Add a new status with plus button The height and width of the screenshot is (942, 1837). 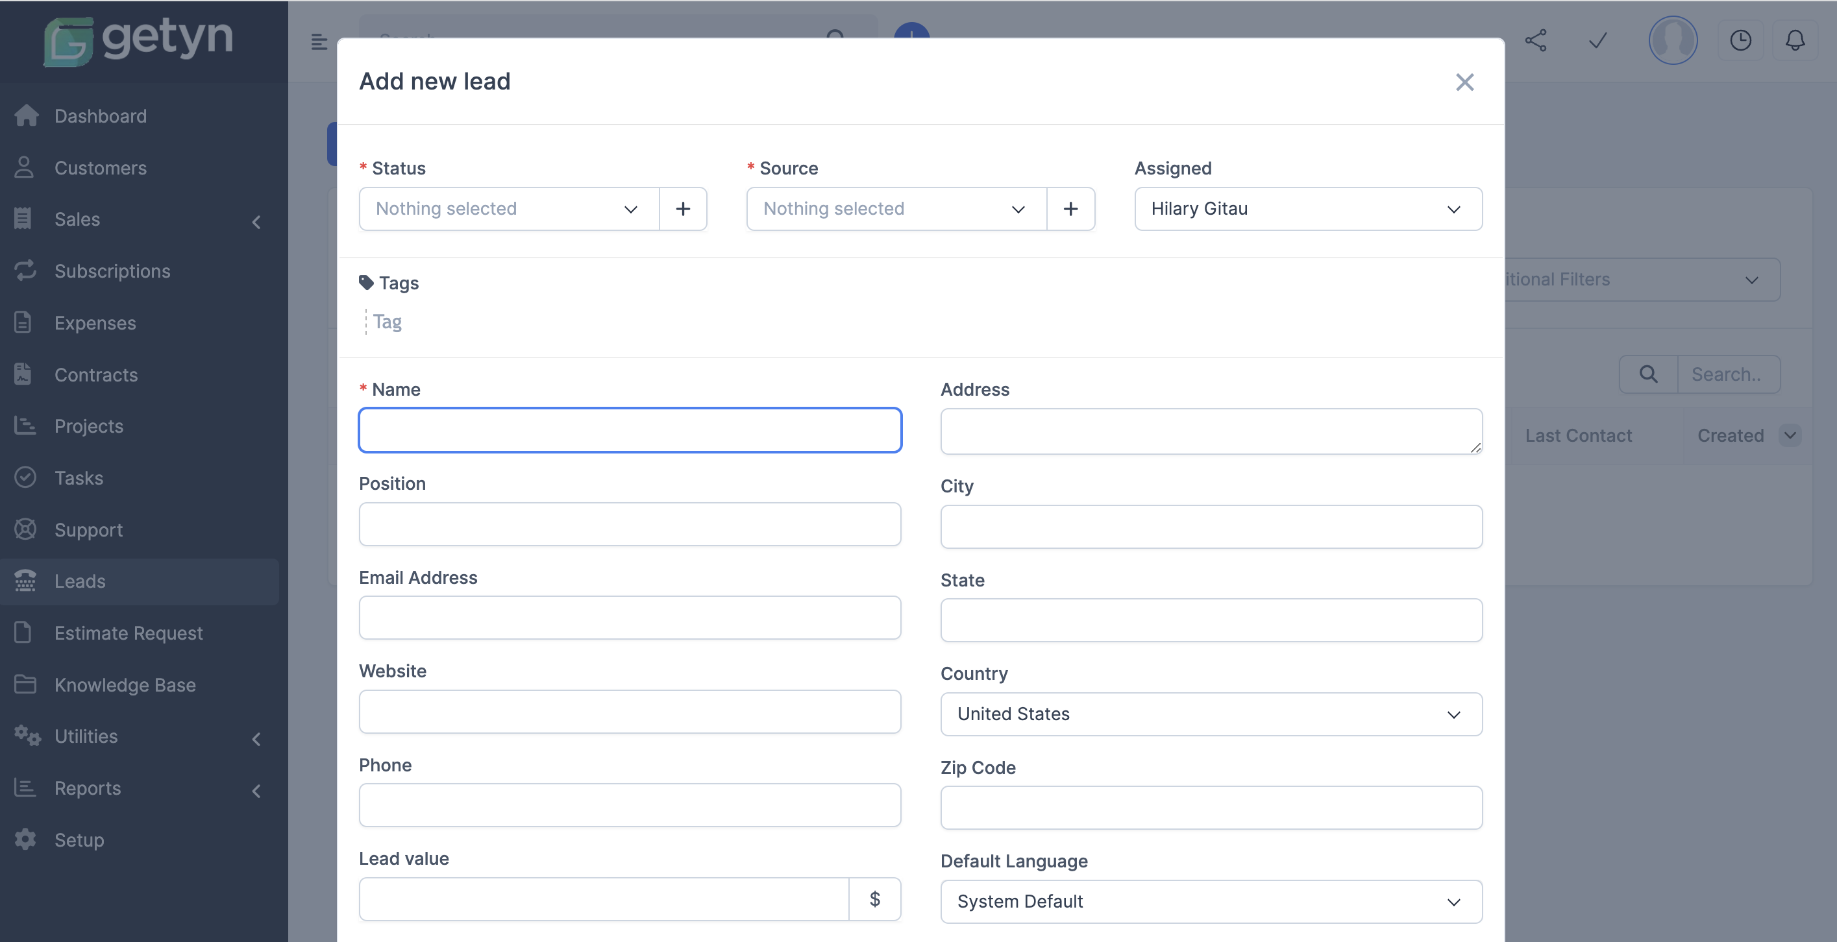click(x=682, y=209)
